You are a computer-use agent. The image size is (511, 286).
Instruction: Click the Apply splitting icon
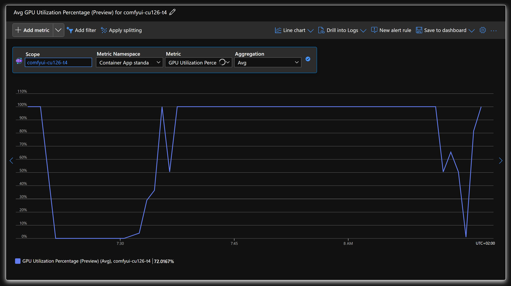click(x=104, y=30)
